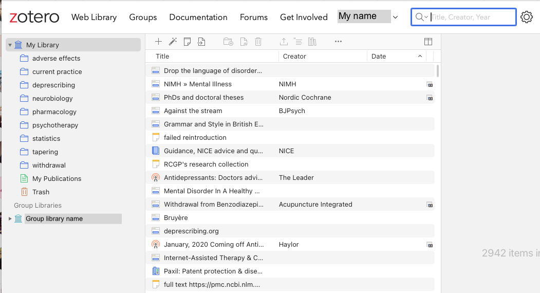
Task: Click the item list vertical scrollbar
Action: tap(438, 70)
